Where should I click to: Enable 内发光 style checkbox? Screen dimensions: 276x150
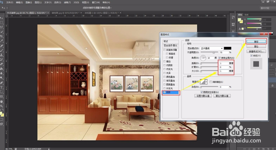click(x=164, y=69)
